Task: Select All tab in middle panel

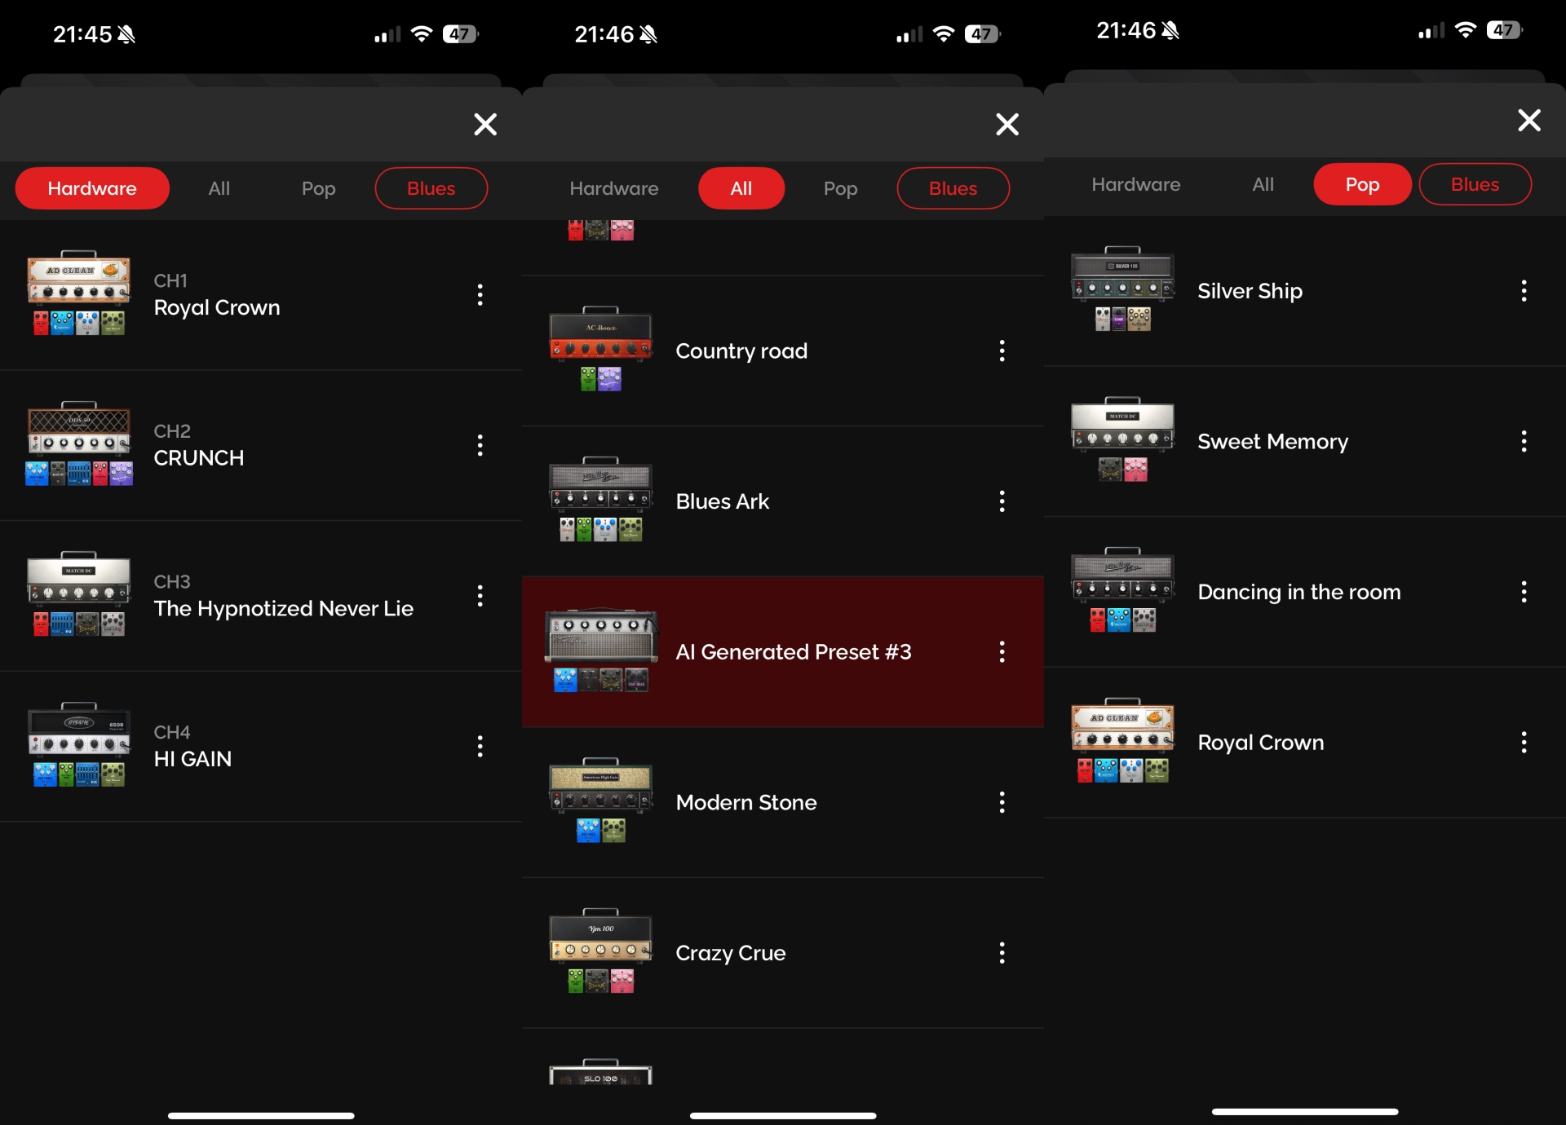Action: [x=741, y=188]
